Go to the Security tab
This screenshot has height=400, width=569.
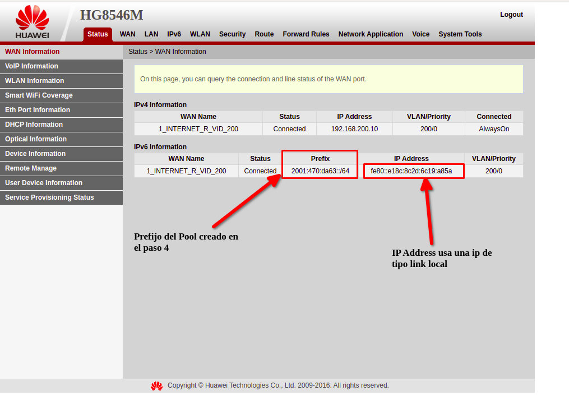232,34
